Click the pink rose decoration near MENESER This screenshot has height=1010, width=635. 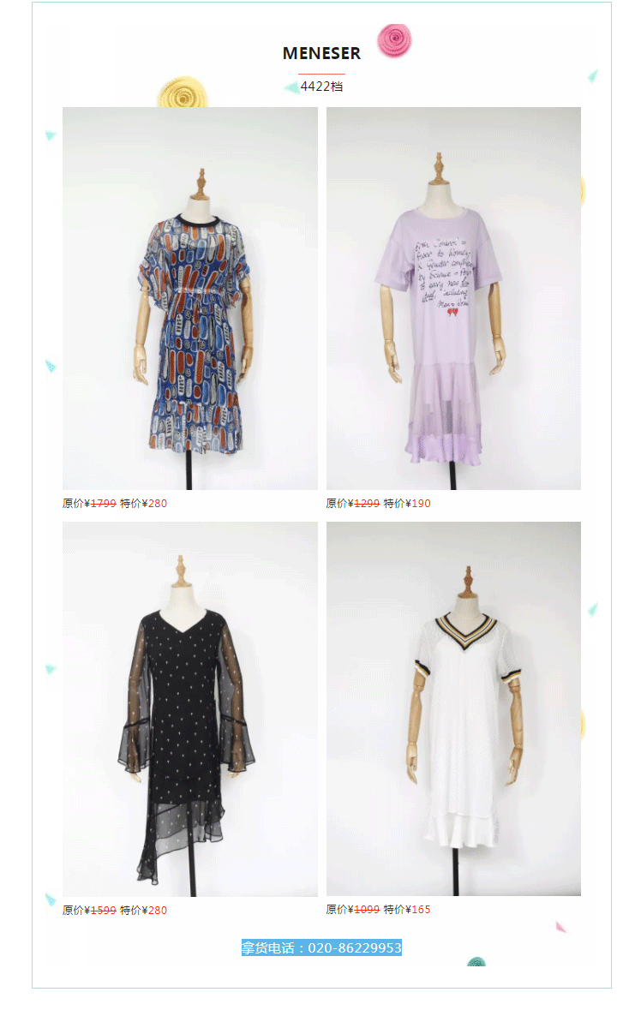pos(394,40)
